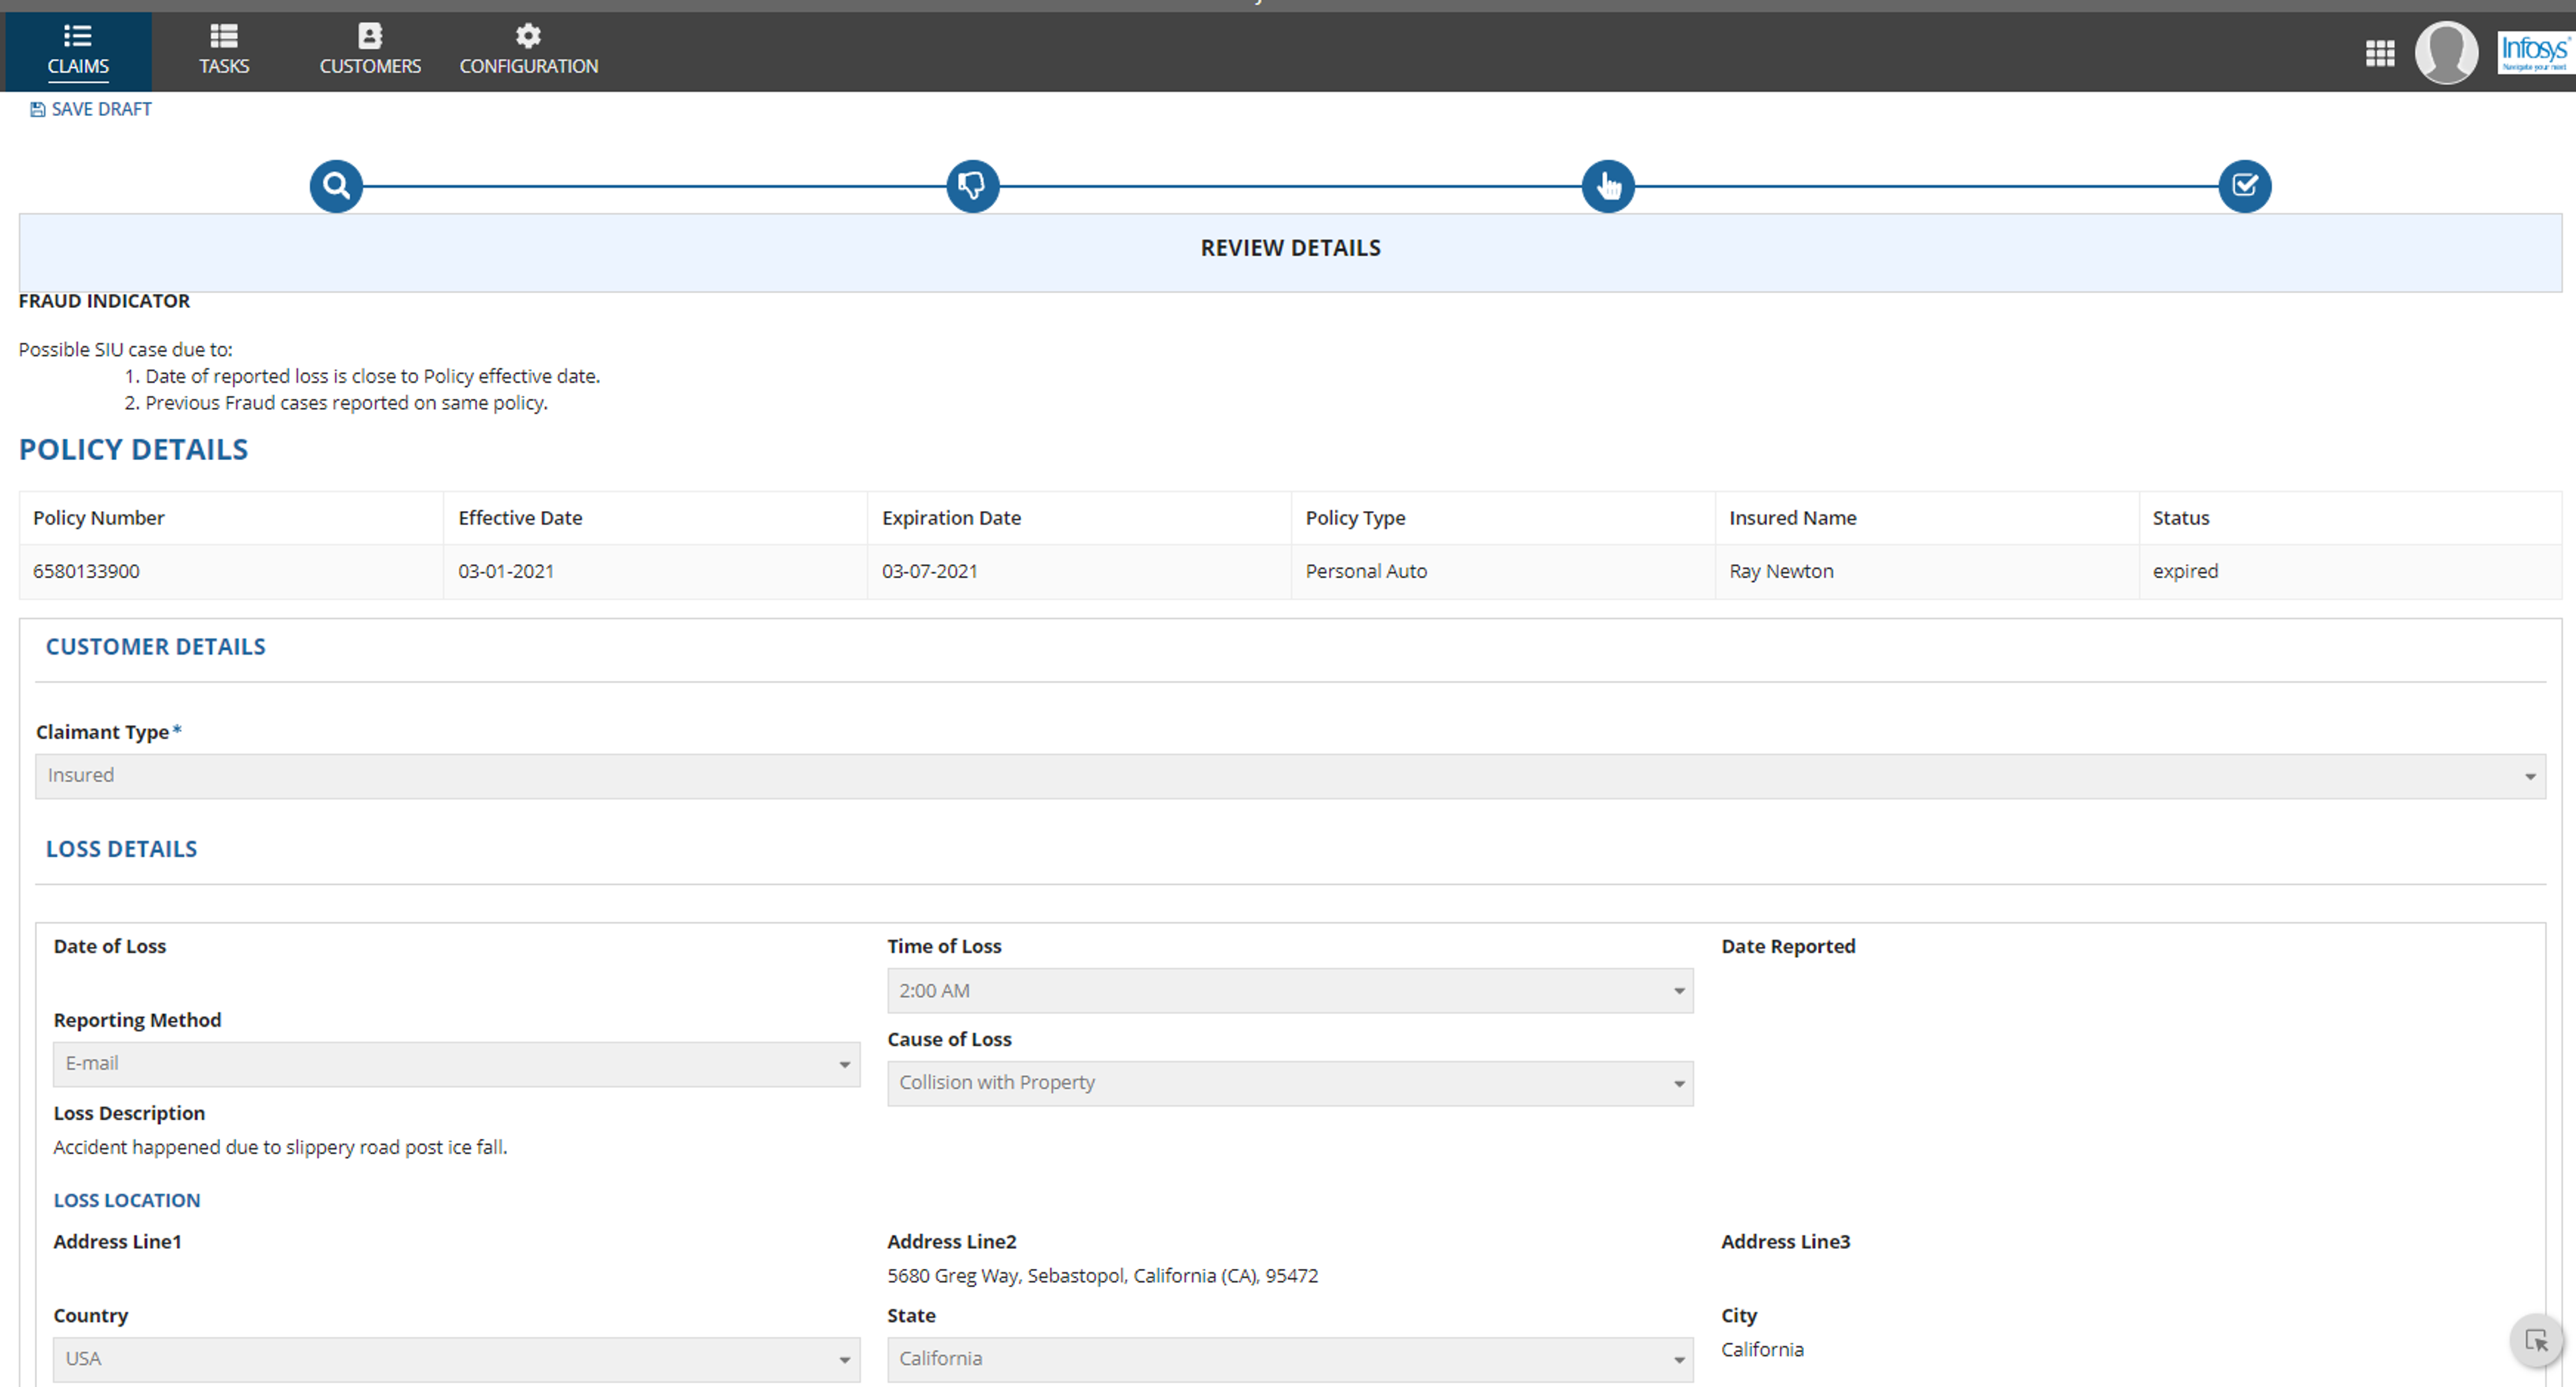Click the Personal Auto policy type
The image size is (2576, 1387).
1366,571
